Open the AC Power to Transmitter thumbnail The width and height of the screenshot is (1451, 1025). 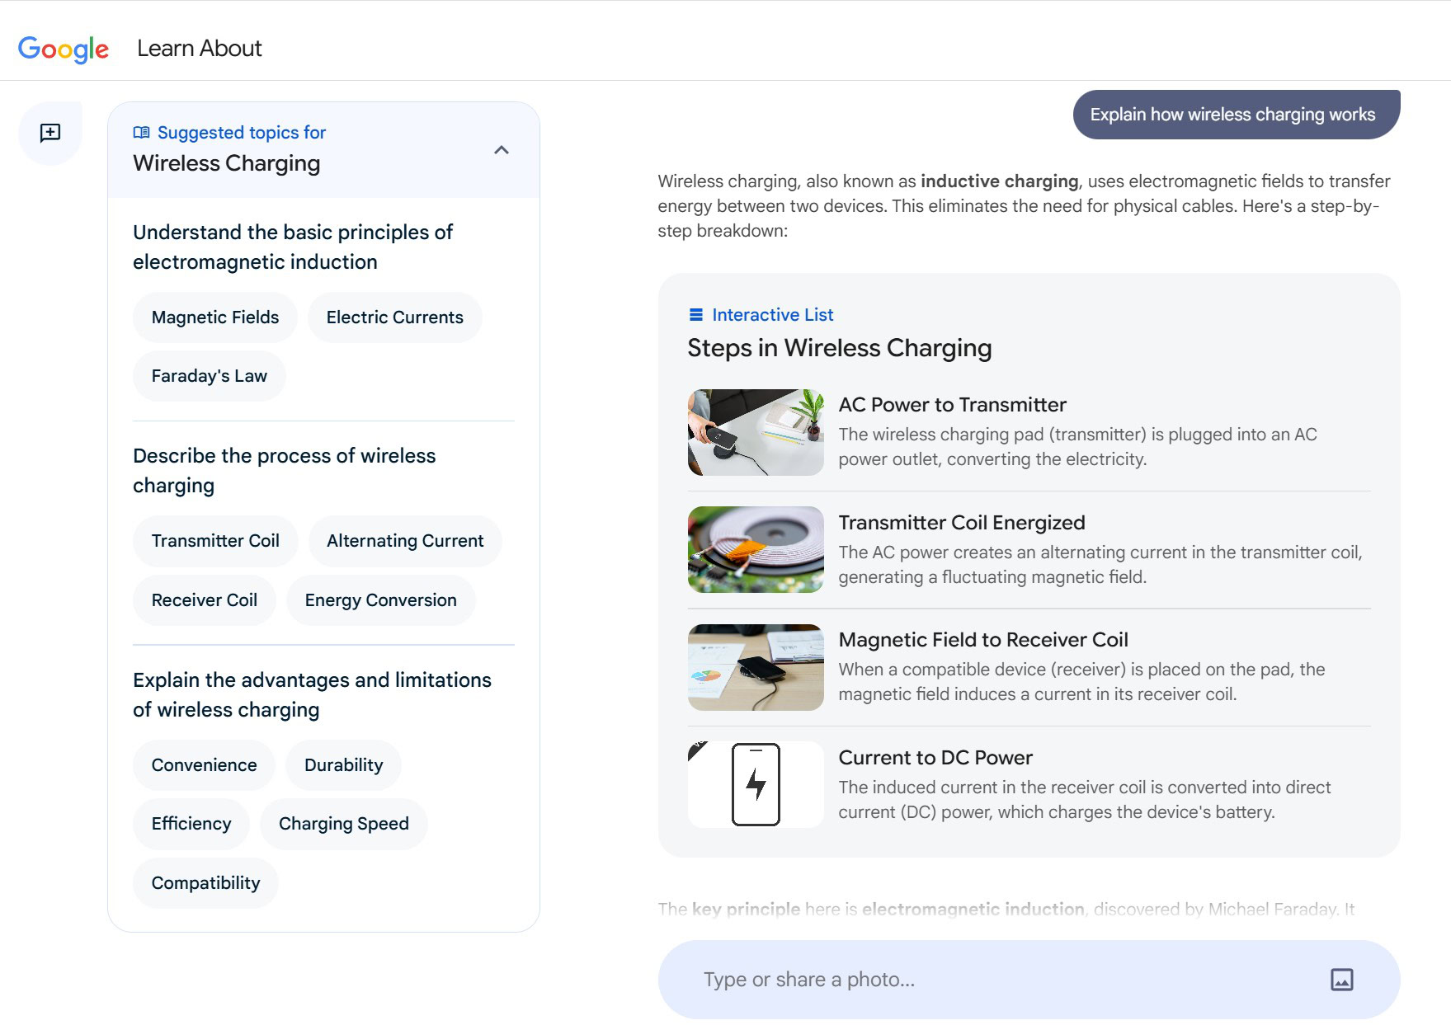(756, 432)
